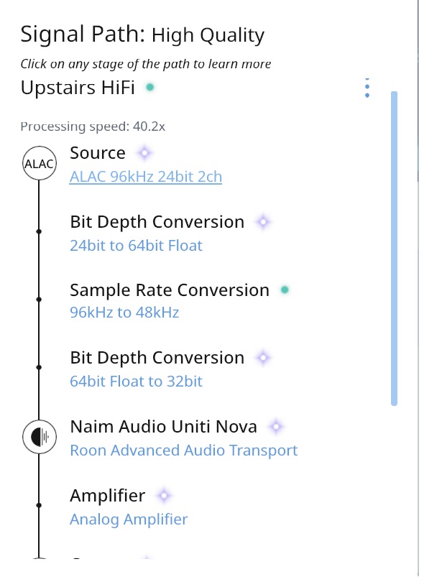Select the 96kHz to 48kHz conversion stage
The image size is (442, 582).
pyautogui.click(x=124, y=313)
